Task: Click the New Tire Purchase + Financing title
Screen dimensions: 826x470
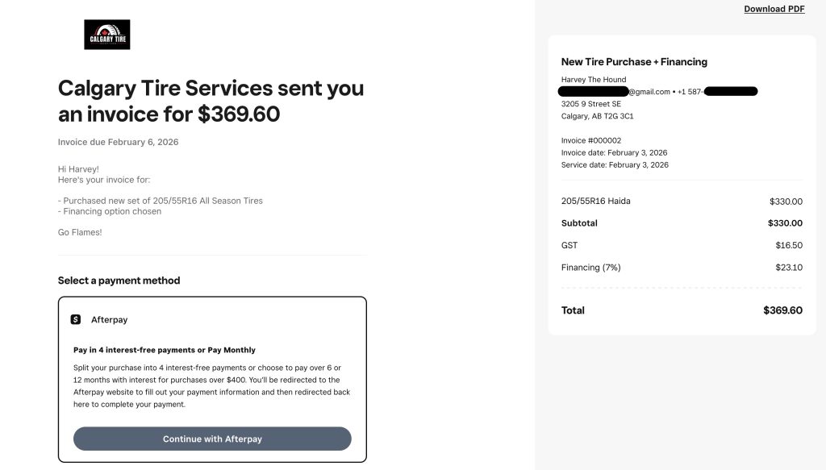Action: (634, 62)
